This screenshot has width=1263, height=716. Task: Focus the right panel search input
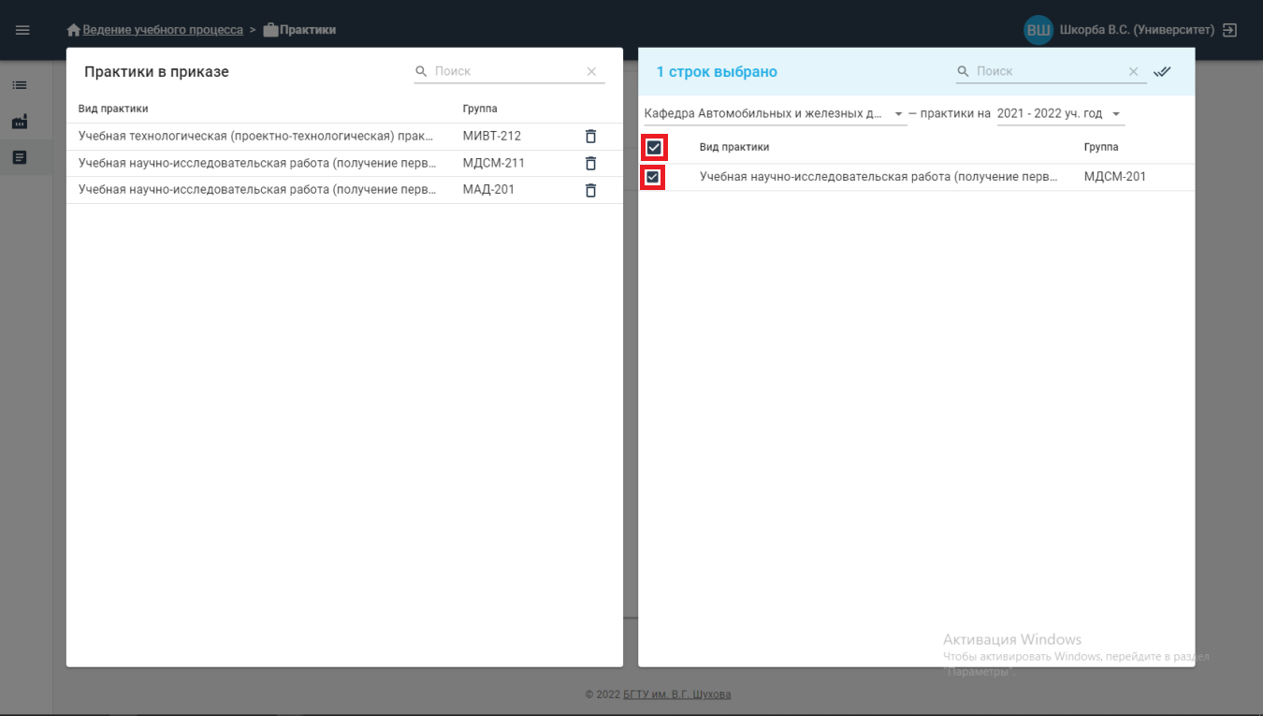(1049, 71)
